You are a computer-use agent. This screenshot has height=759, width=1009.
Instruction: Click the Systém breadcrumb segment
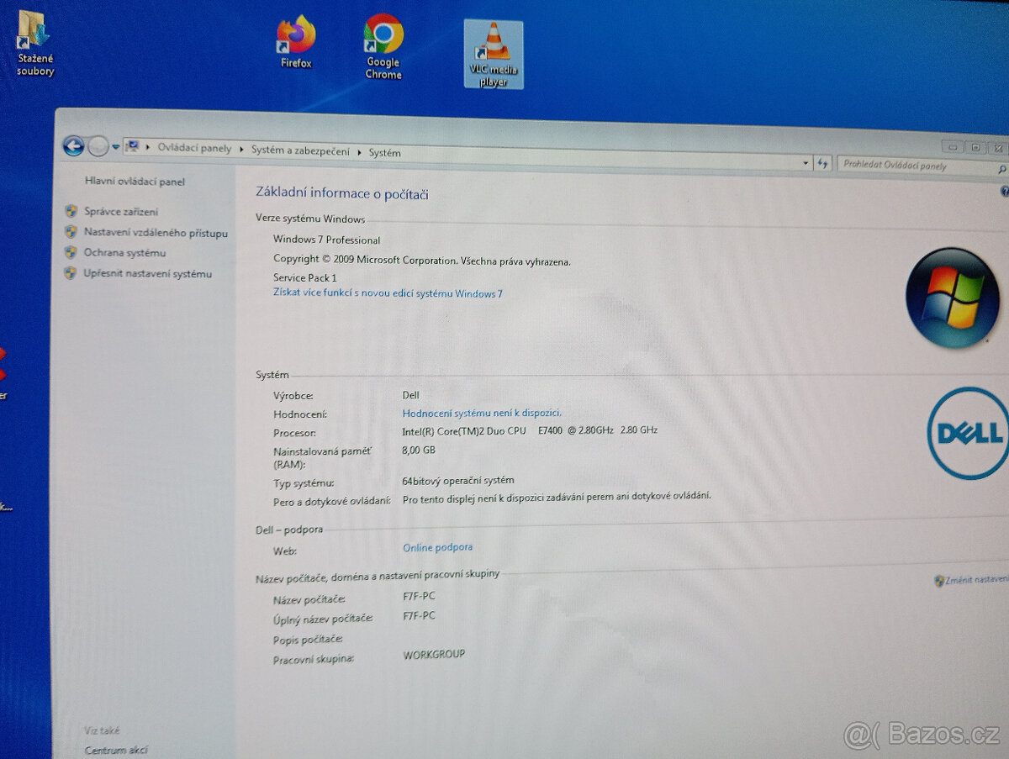385,153
